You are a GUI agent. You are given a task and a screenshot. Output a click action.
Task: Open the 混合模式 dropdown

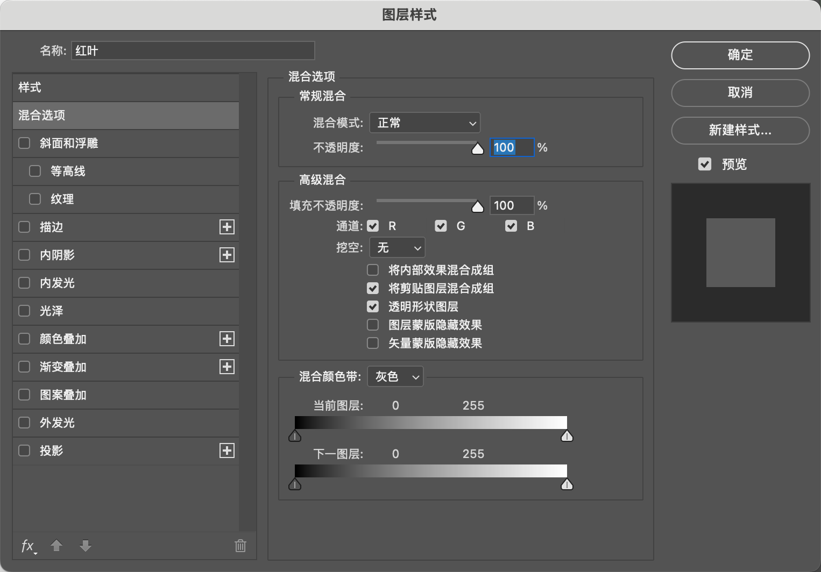click(424, 123)
